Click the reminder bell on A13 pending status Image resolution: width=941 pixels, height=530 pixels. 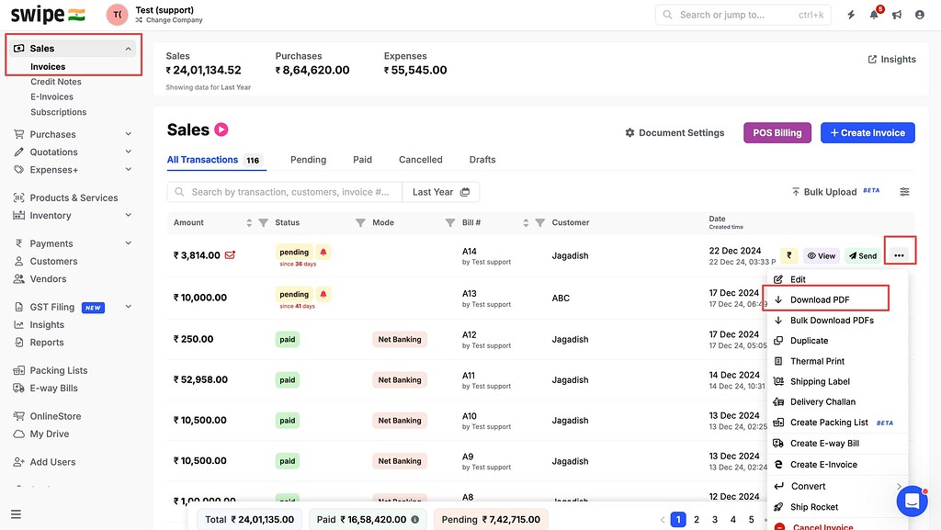point(323,294)
